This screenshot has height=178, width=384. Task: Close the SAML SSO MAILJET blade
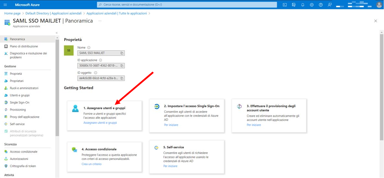(x=376, y=21)
